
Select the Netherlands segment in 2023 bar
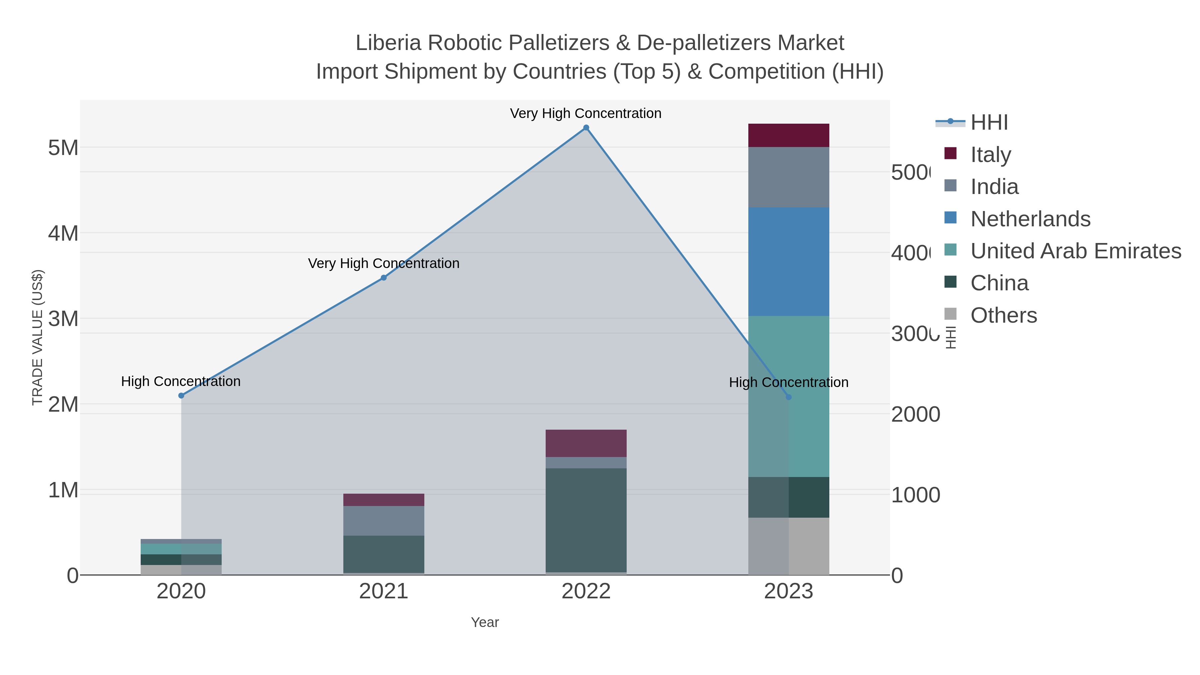click(789, 262)
